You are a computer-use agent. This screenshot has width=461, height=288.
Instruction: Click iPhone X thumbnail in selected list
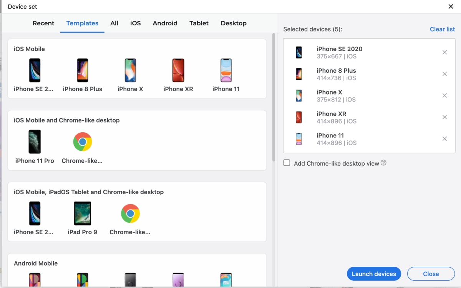point(299,96)
